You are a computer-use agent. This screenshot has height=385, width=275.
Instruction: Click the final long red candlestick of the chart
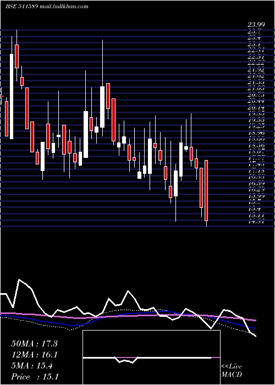(x=206, y=190)
